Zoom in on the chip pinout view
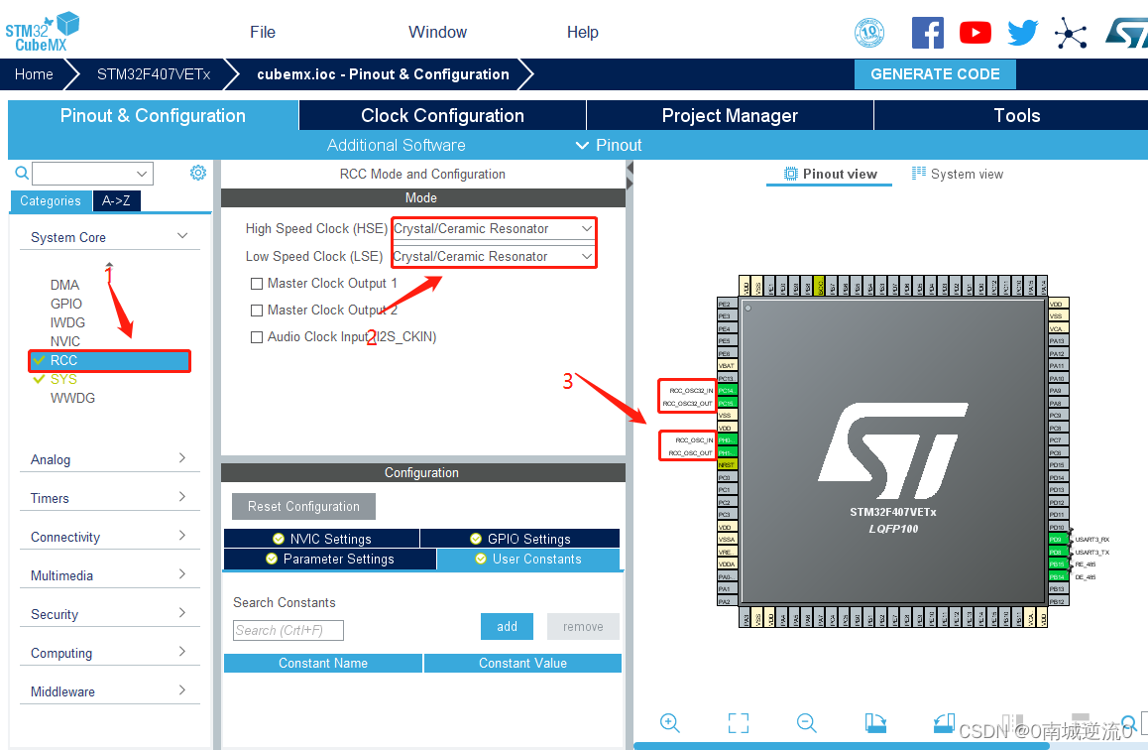Screen dimensions: 1148x750 (670, 723)
